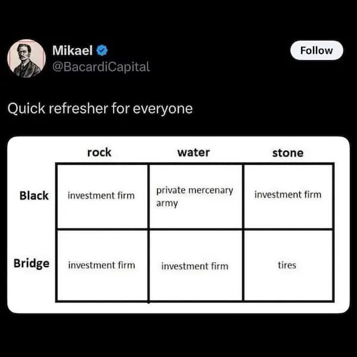This screenshot has height=357, width=357.
Task: Click 'investment firm' in the Black/stone cell
Action: [x=287, y=195]
